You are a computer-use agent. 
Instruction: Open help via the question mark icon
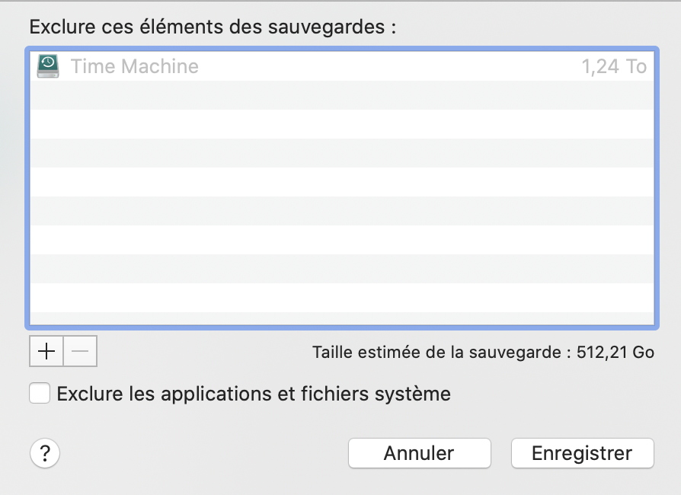[45, 454]
